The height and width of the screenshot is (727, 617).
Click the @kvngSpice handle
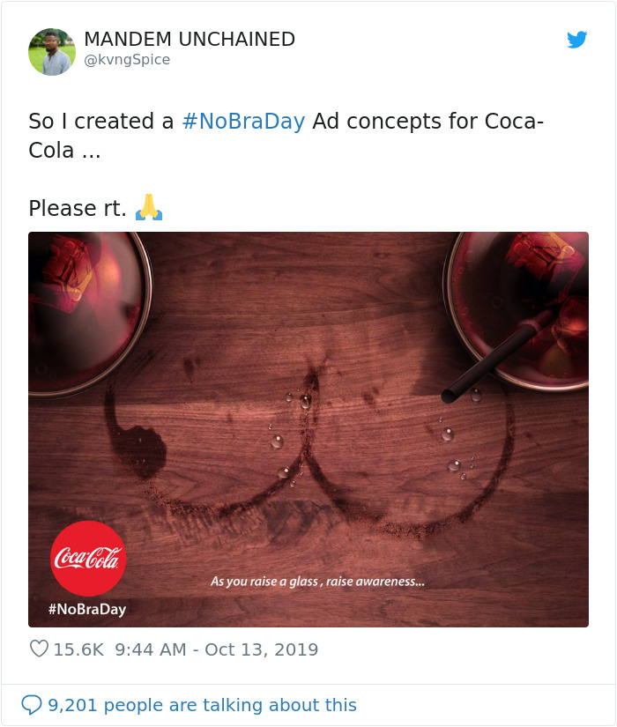(x=127, y=60)
